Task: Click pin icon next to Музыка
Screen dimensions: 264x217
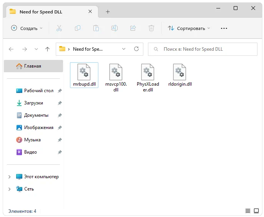Action: coord(60,140)
